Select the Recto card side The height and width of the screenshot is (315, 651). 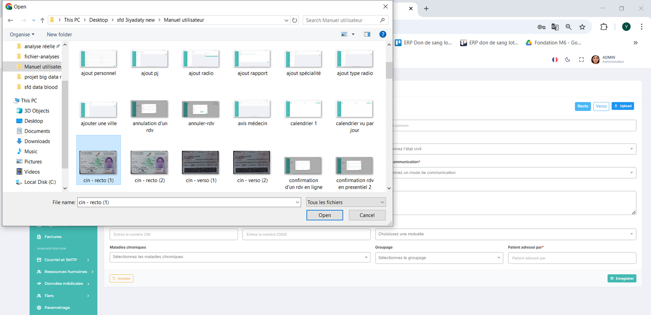(x=583, y=106)
